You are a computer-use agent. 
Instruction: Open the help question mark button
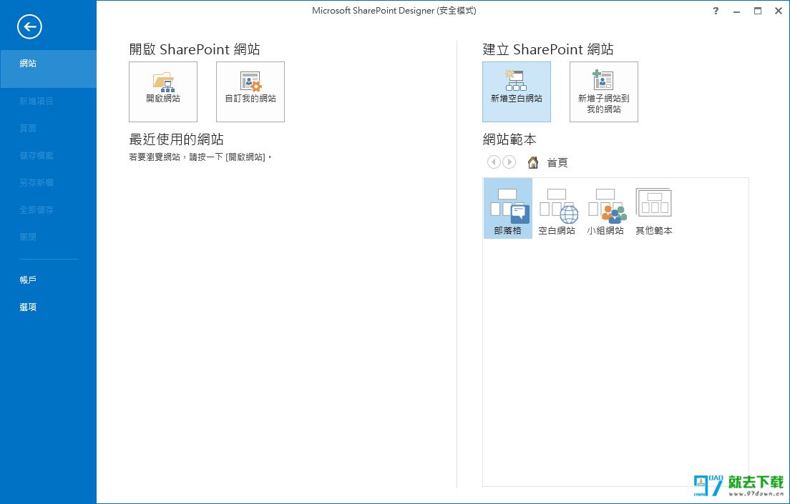point(716,11)
